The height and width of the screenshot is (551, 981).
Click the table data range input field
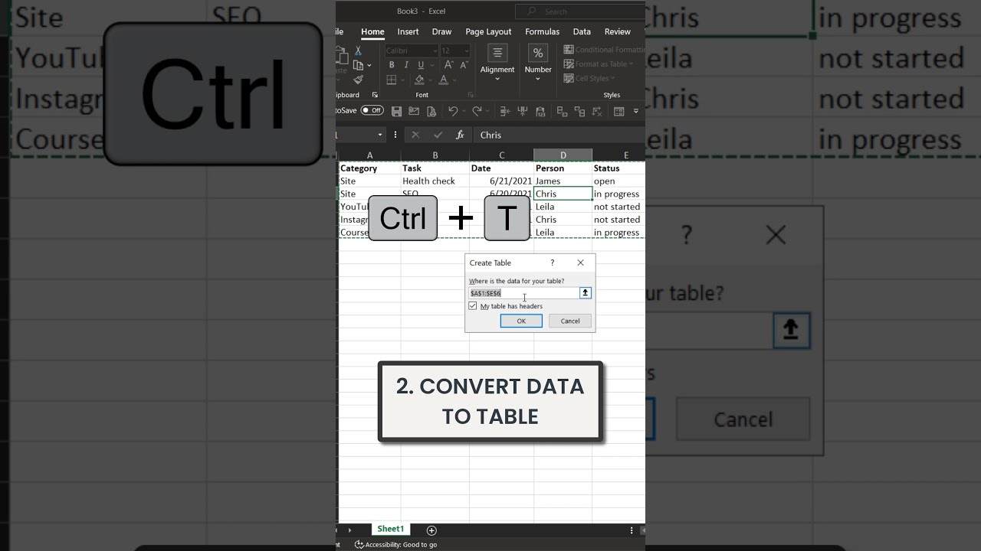click(524, 293)
